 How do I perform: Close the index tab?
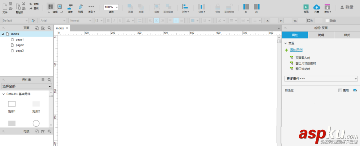coord(67,28)
